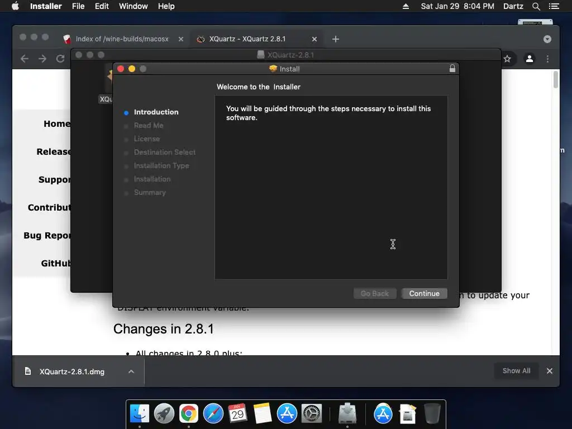The height and width of the screenshot is (429, 572).
Task: Open Releases link on XQuartz page
Action: click(54, 152)
